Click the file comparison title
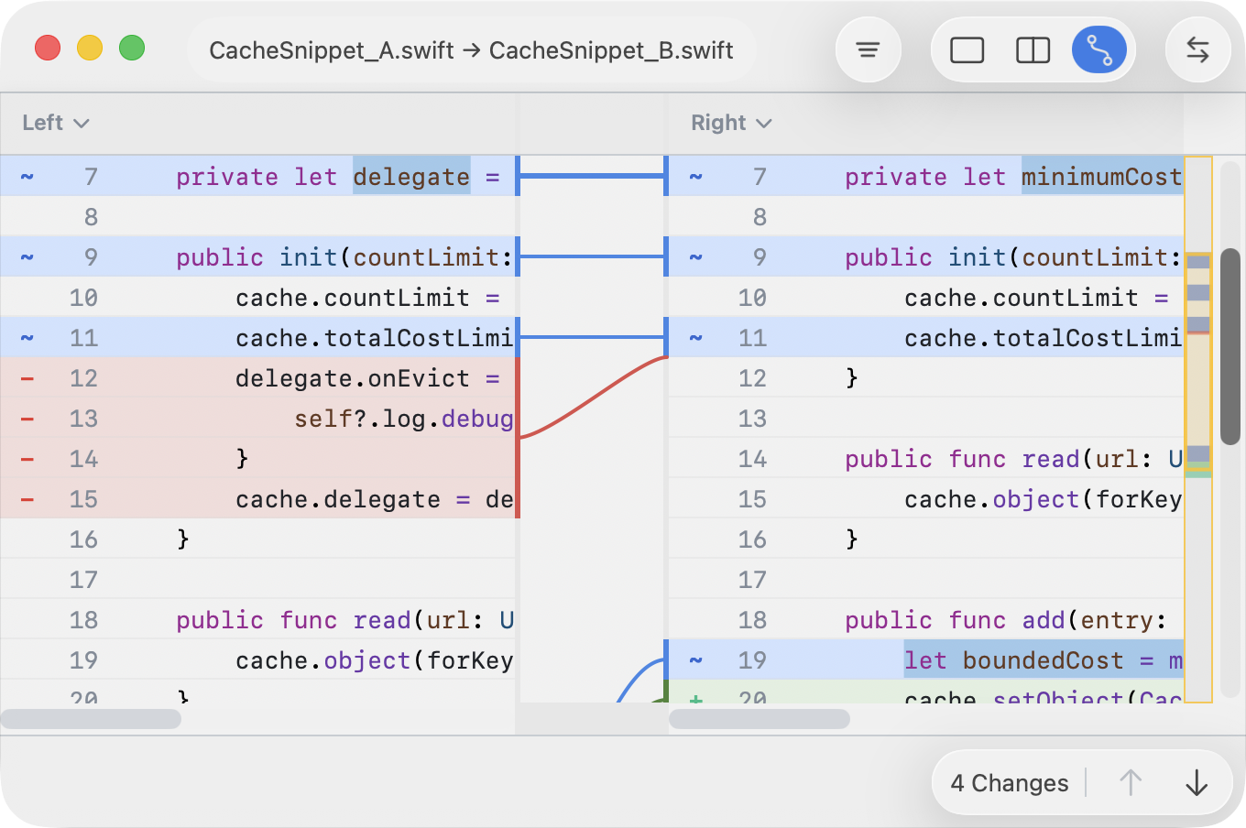This screenshot has height=828, width=1246. [x=471, y=49]
